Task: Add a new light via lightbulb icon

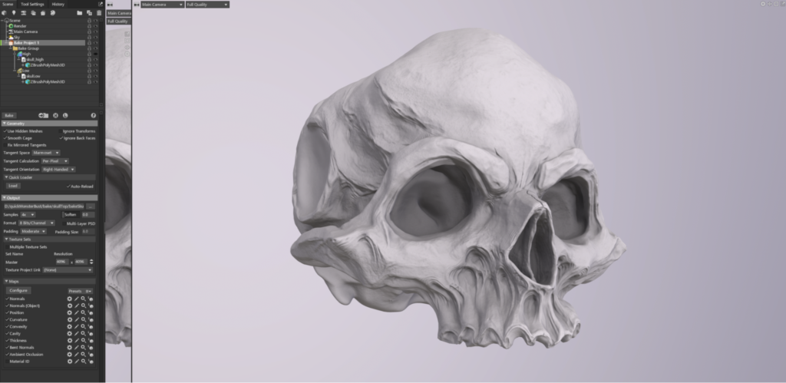Action: tap(14, 12)
